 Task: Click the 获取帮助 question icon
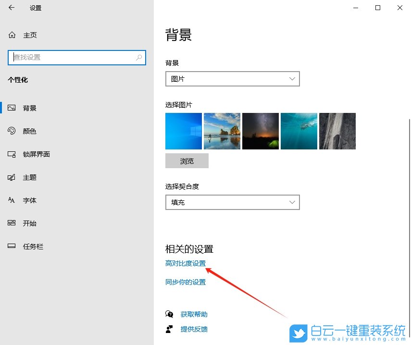pos(169,314)
